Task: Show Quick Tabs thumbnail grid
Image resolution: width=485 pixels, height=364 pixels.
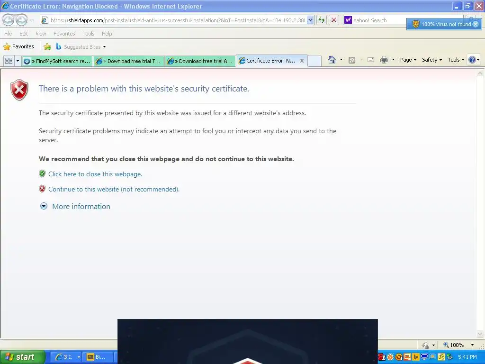Action: 9,61
